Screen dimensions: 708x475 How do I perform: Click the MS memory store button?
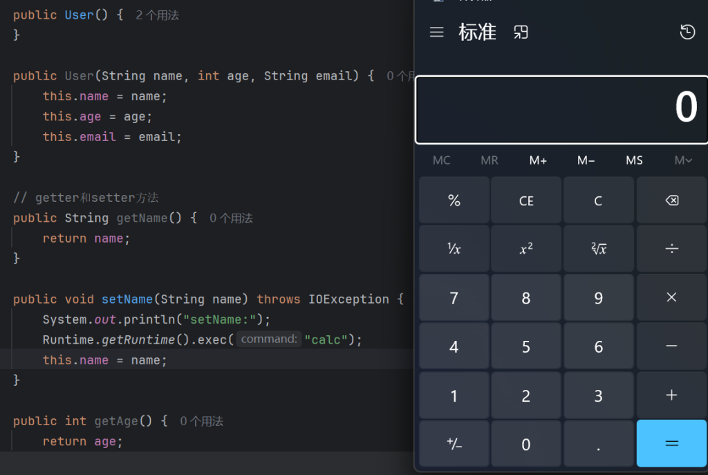point(634,160)
